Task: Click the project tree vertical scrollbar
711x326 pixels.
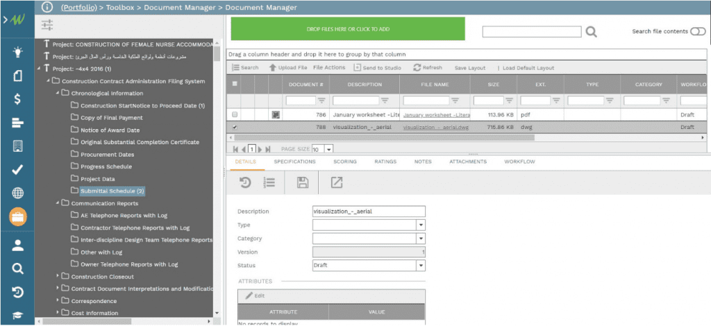Action: coord(217,53)
